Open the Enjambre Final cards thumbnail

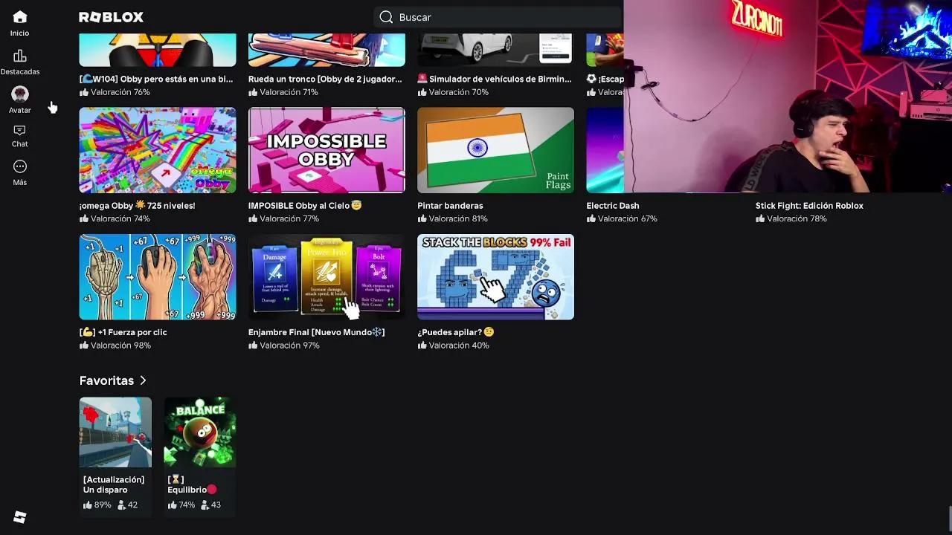coord(327,277)
